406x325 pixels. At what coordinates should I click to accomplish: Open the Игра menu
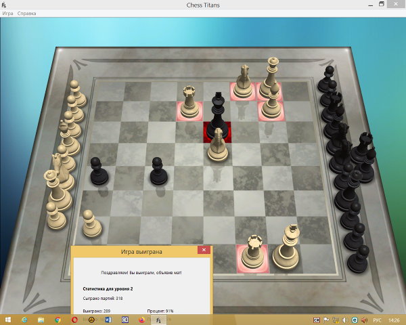7,13
